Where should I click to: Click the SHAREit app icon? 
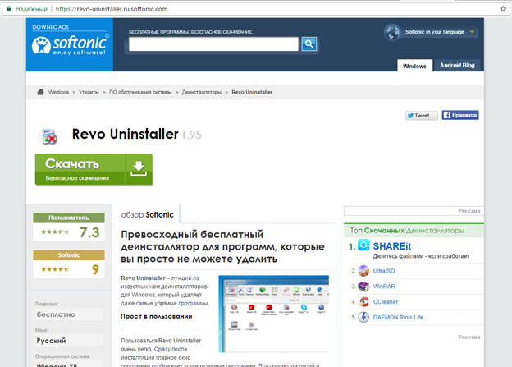point(363,245)
